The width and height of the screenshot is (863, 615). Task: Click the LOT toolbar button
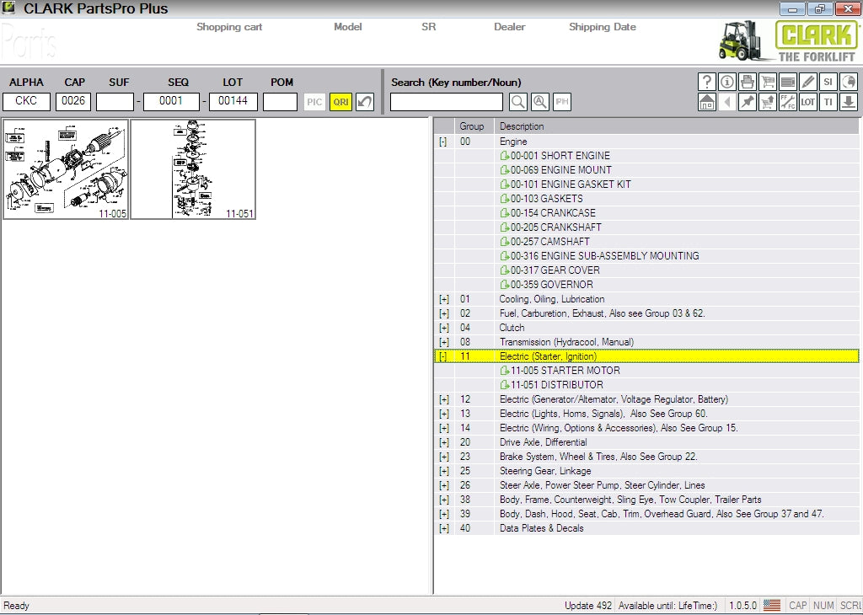(x=808, y=102)
